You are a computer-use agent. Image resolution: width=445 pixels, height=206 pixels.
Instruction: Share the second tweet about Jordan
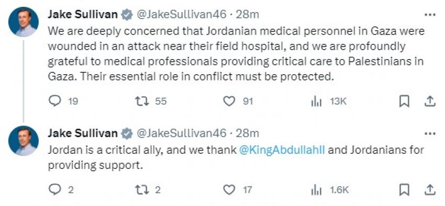(430, 190)
